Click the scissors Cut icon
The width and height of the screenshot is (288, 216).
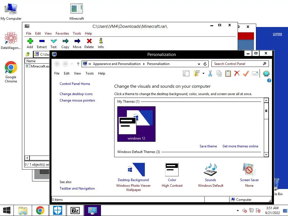pyautogui.click(x=210, y=73)
